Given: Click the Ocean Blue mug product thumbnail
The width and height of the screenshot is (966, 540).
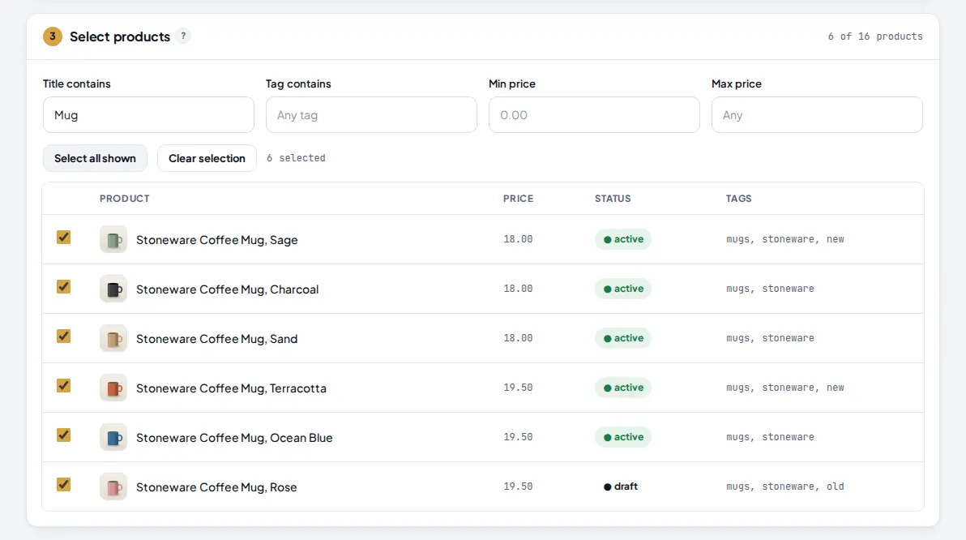Looking at the screenshot, I should coord(113,437).
